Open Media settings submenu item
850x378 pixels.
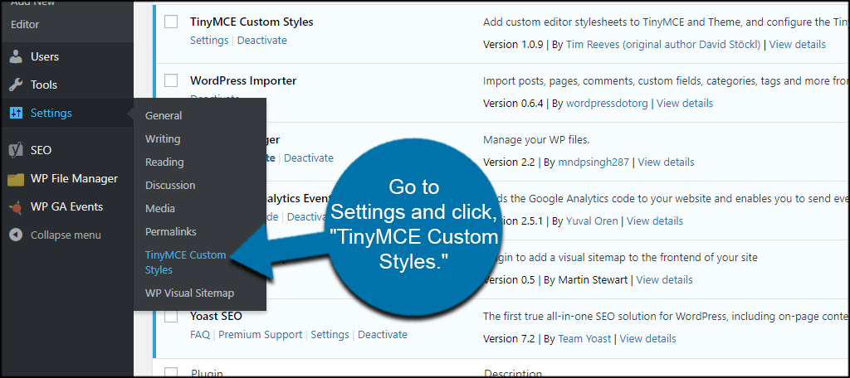[160, 209]
